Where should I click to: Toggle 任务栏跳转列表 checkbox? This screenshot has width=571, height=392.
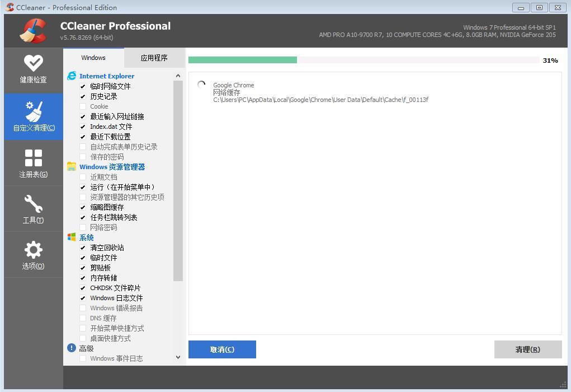[83, 217]
